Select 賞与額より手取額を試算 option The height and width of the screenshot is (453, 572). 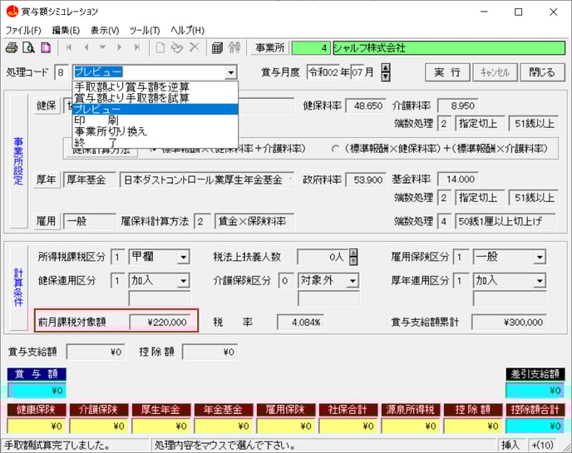point(155,98)
